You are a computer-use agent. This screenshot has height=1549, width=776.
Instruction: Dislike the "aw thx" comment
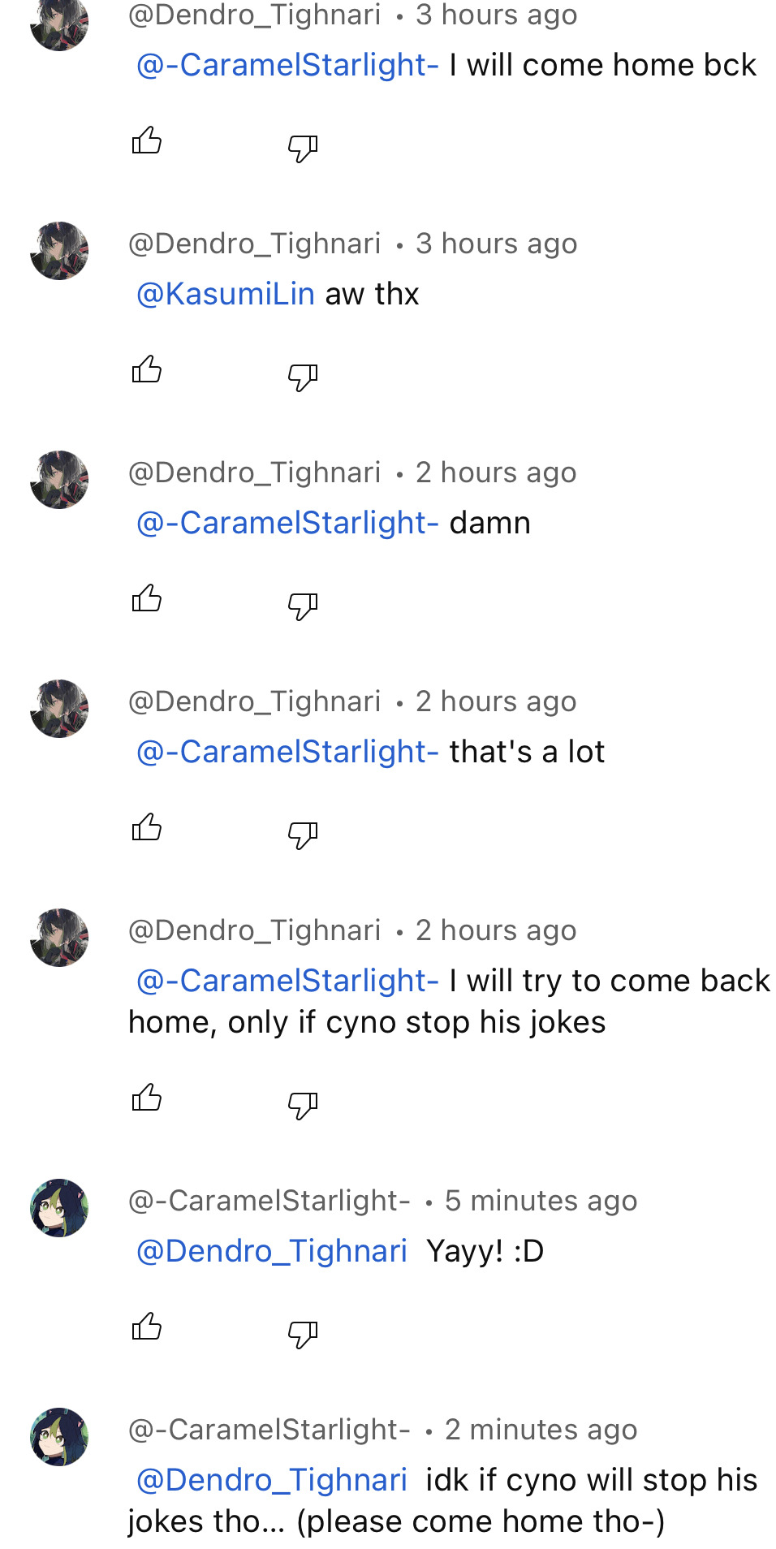click(303, 376)
